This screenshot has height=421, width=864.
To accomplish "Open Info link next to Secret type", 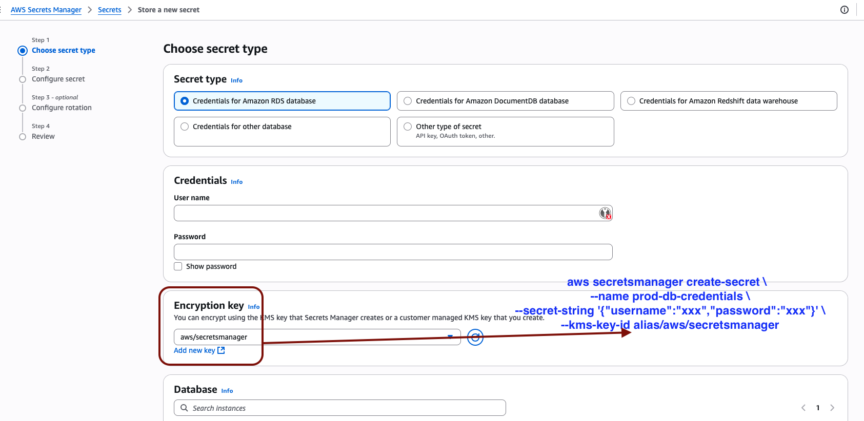I will (236, 80).
